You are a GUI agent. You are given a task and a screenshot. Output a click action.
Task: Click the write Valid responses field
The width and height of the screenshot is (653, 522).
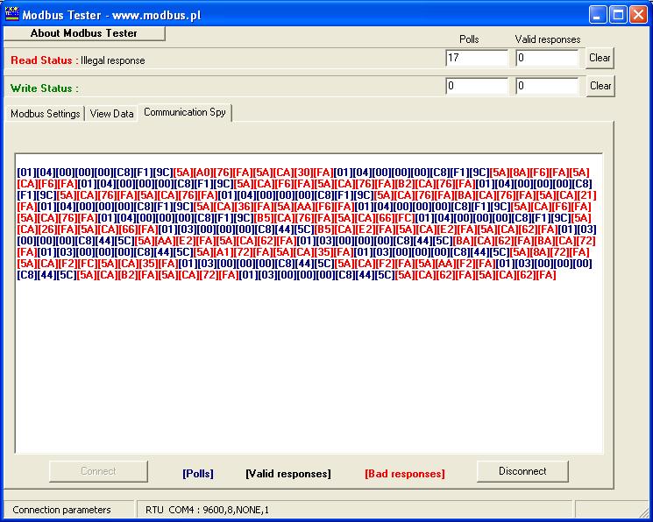click(547, 86)
